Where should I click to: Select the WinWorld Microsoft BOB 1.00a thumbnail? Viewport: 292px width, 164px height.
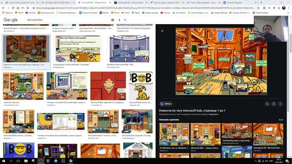[x=130, y=49]
